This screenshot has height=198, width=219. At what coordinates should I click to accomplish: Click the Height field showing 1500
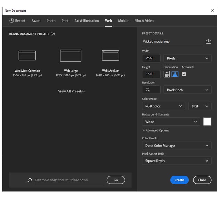(151, 74)
